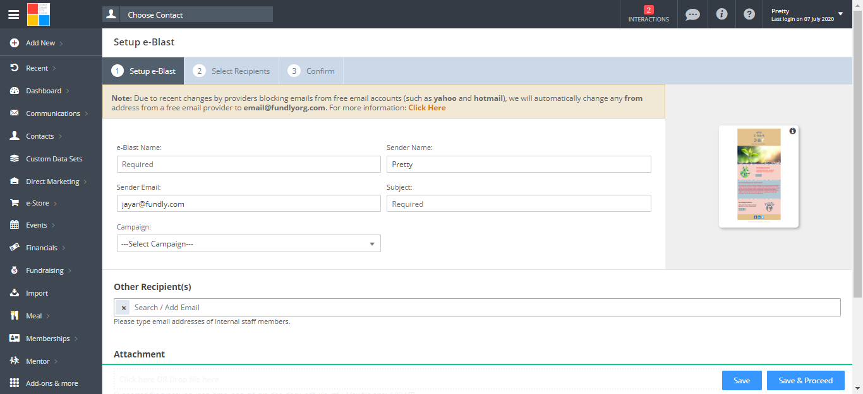Remove the tag with the x in Other Recipients
Image resolution: width=863 pixels, height=394 pixels.
[x=124, y=308]
